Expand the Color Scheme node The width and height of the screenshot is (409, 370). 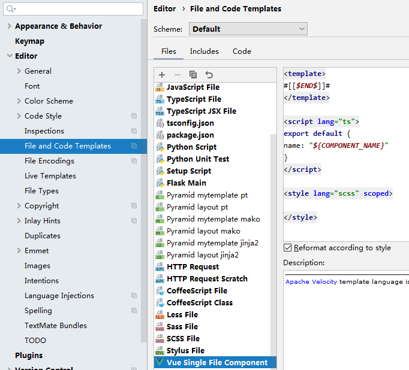(x=19, y=101)
